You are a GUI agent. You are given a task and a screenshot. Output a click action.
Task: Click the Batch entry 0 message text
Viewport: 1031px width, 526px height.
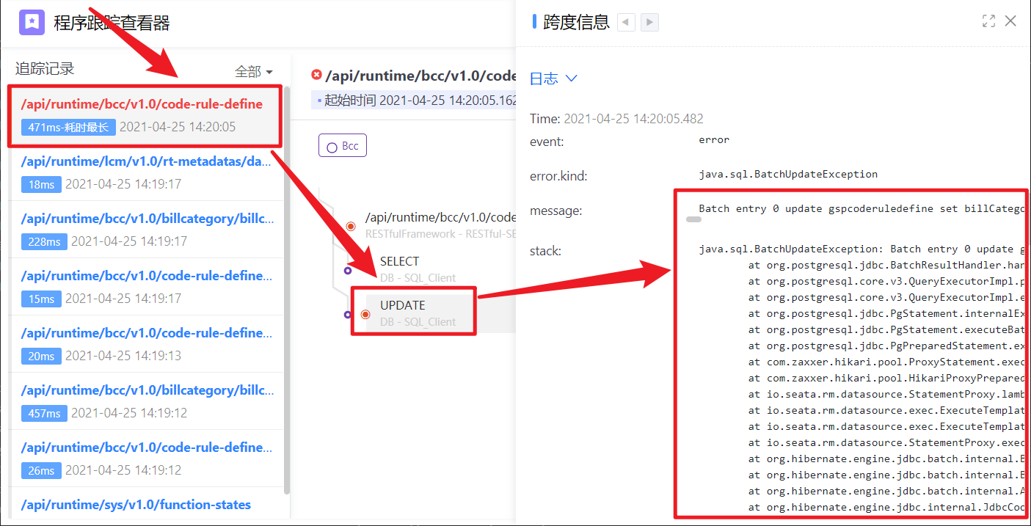(x=861, y=208)
